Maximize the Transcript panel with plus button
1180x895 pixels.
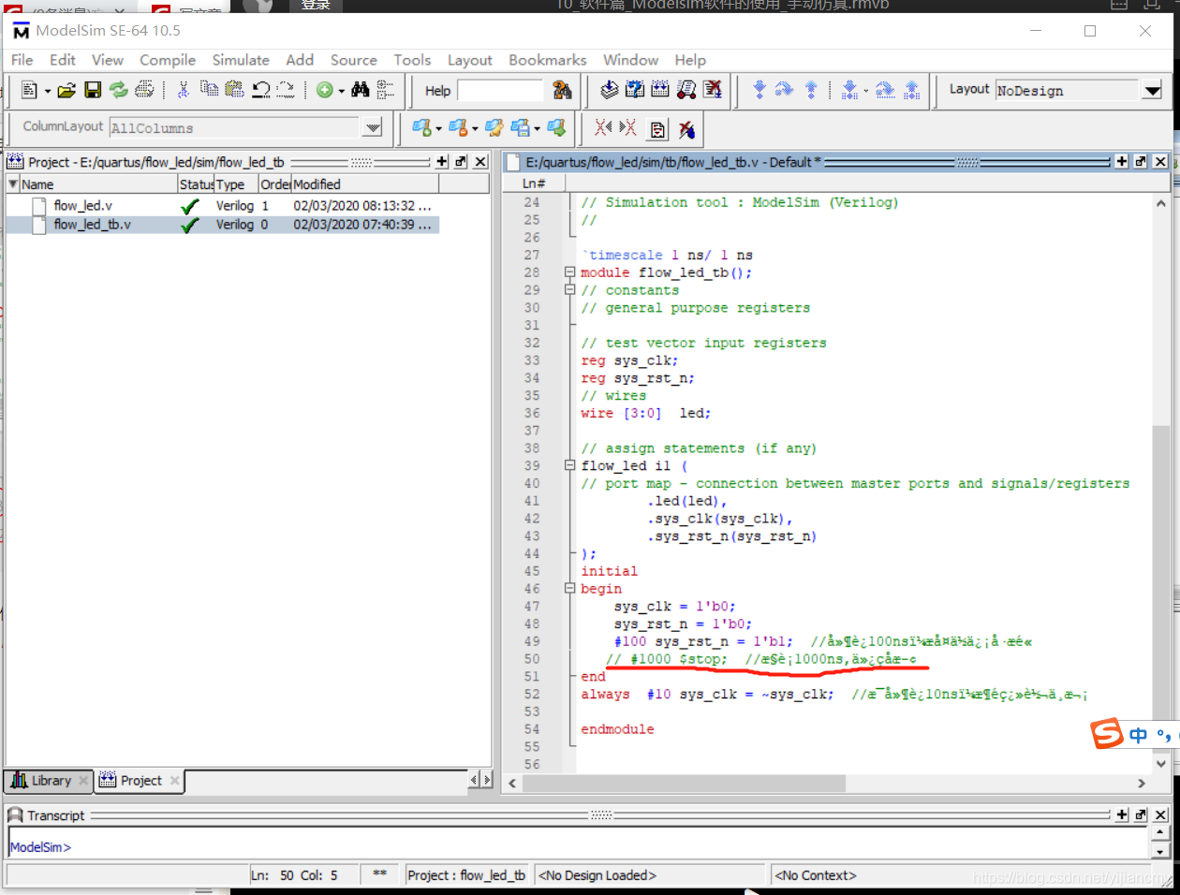(x=1122, y=814)
